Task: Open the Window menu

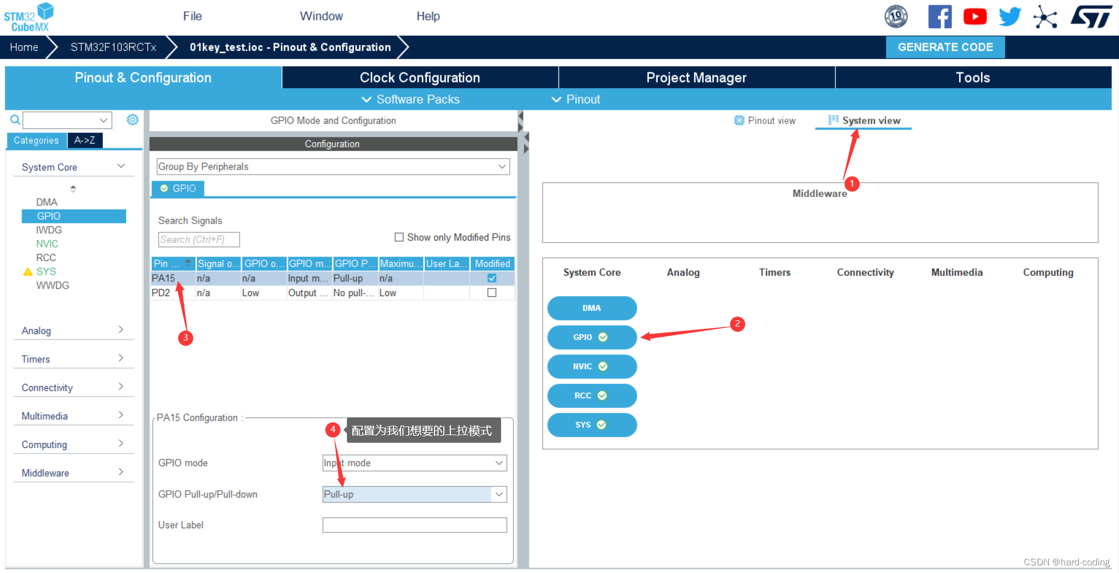Action: click(x=321, y=16)
